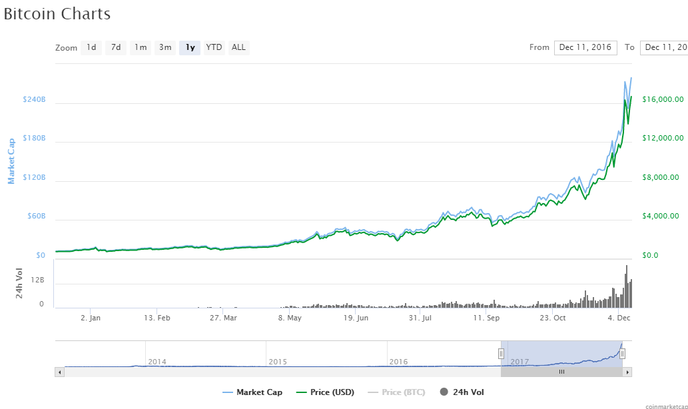Select the ALL zoom range
Viewport: 688px width, 409px height.
[238, 47]
